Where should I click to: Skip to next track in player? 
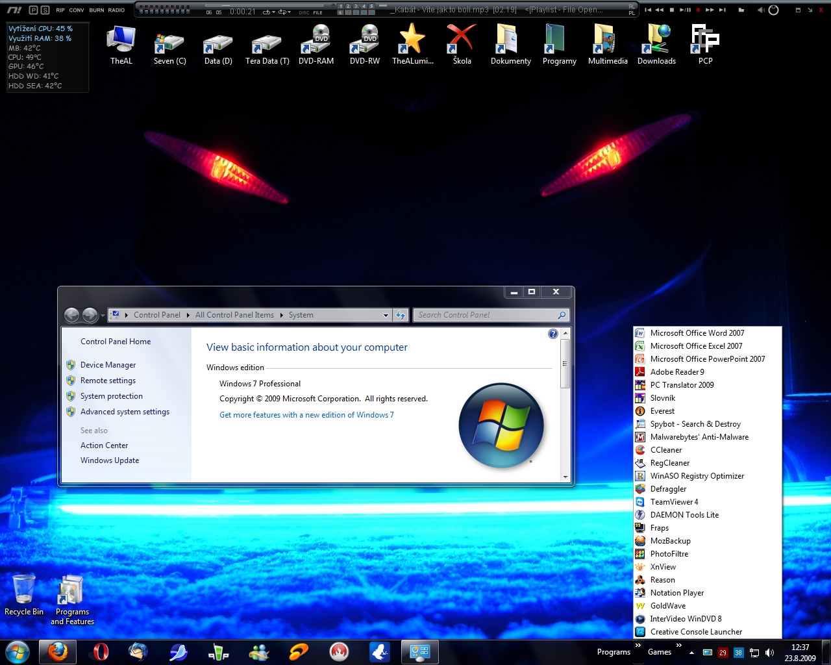pos(722,10)
